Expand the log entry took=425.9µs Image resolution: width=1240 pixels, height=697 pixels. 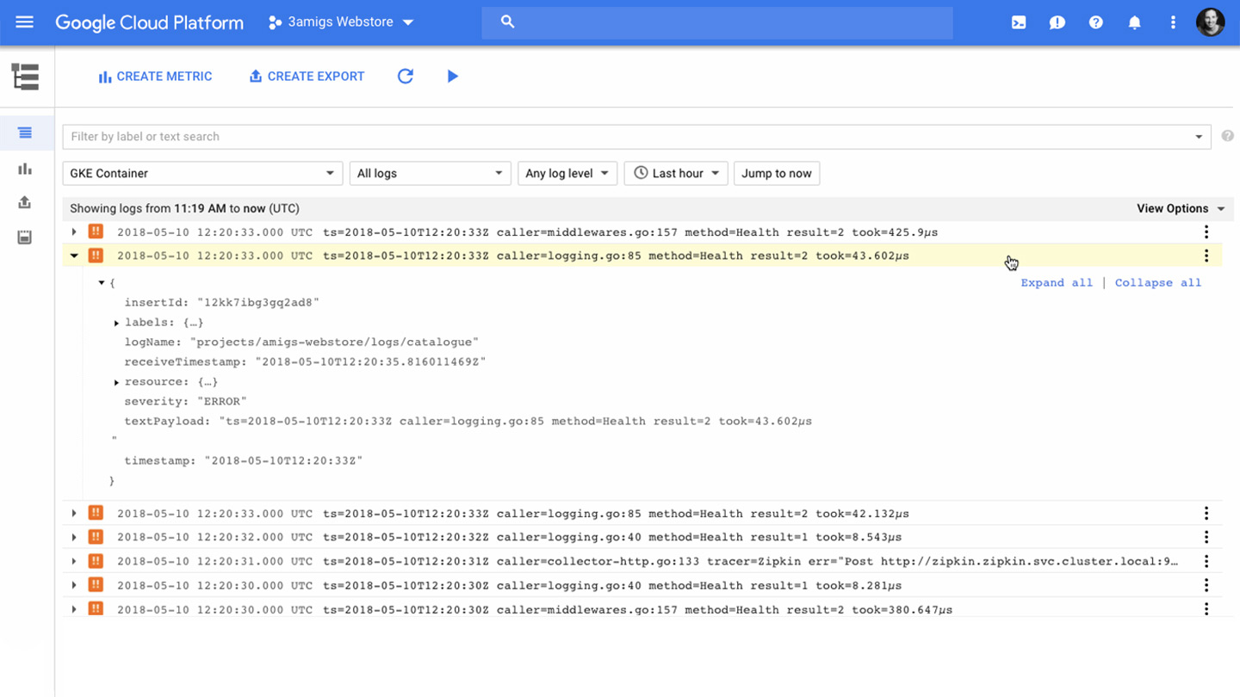(x=74, y=232)
